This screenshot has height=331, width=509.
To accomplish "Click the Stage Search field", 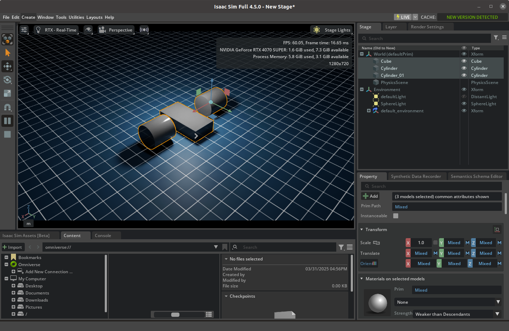I will pos(424,38).
